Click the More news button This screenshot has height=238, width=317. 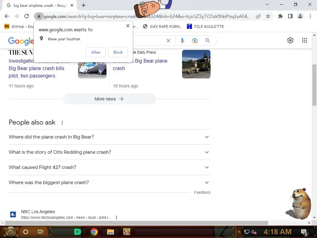(109, 99)
